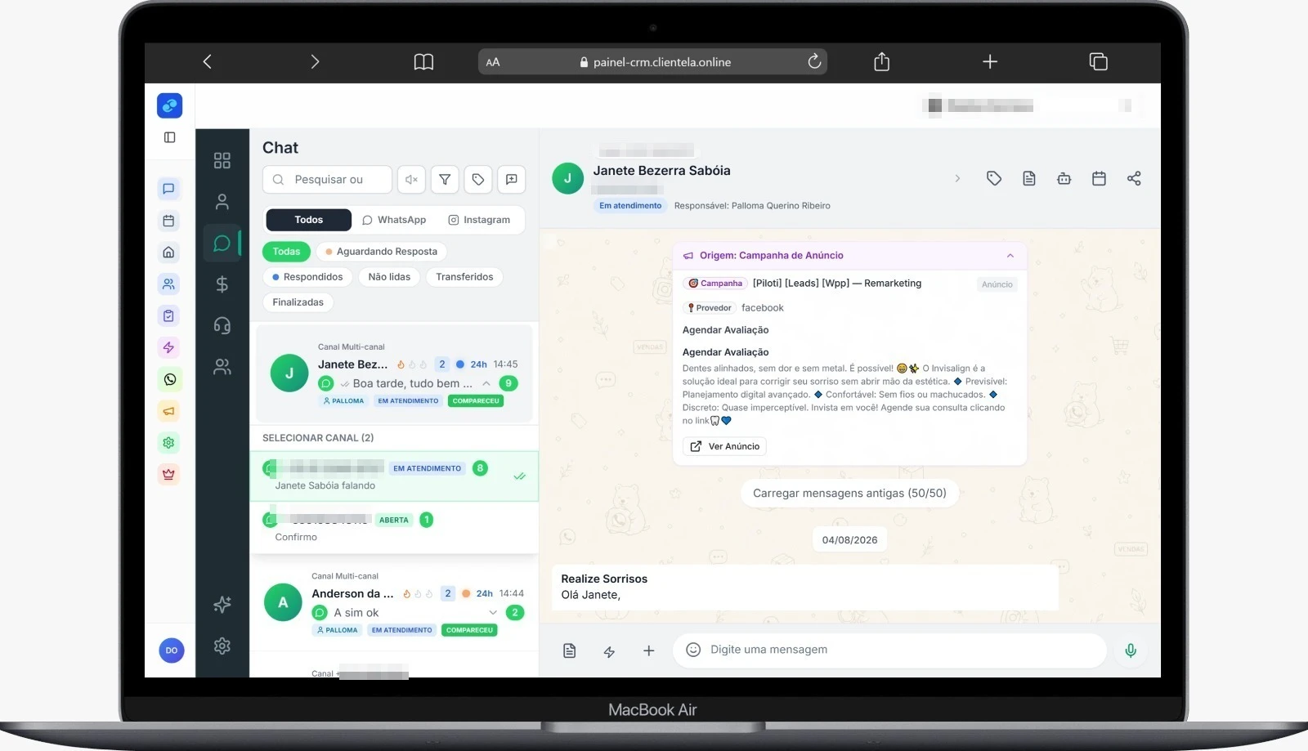Open the tag filter button in Chat header
Image resolution: width=1308 pixels, height=751 pixels.
pos(478,180)
